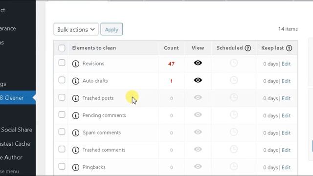313x176 pixels.
Task: Open info icon for Revisions row
Action: 76,64
